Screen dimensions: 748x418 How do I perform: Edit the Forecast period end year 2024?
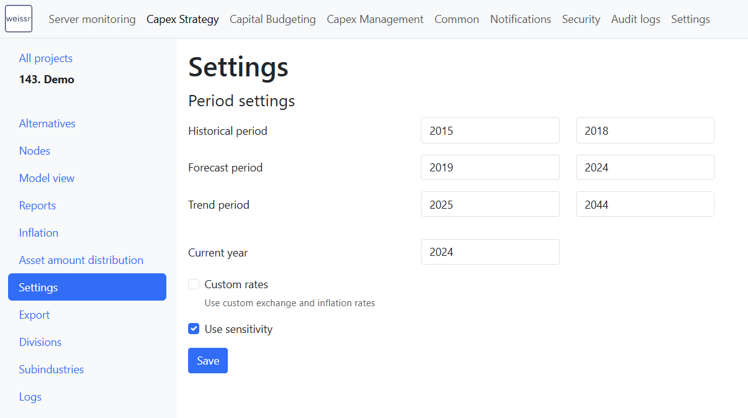(645, 168)
